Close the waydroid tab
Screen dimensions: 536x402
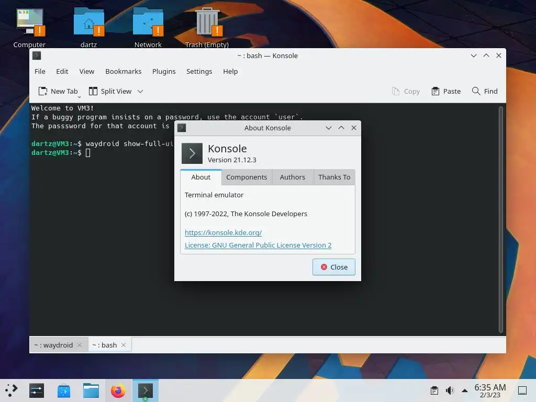click(x=80, y=345)
